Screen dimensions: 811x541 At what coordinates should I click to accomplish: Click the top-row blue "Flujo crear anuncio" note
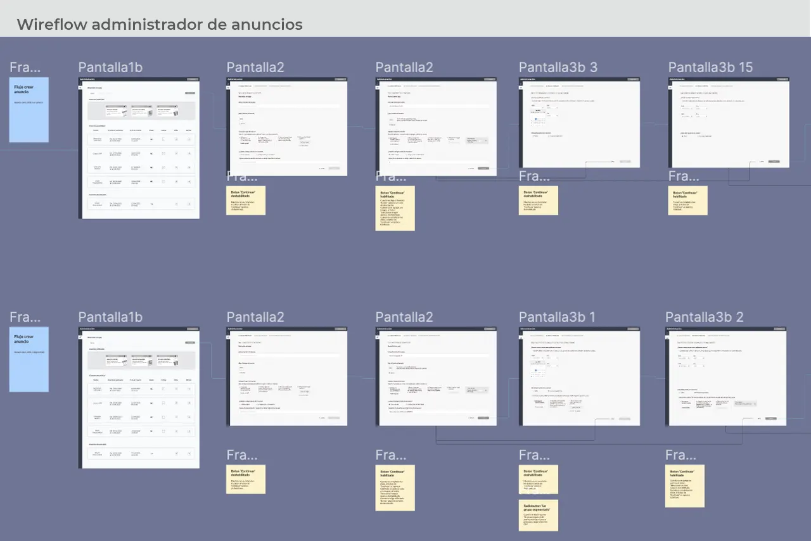click(x=29, y=110)
